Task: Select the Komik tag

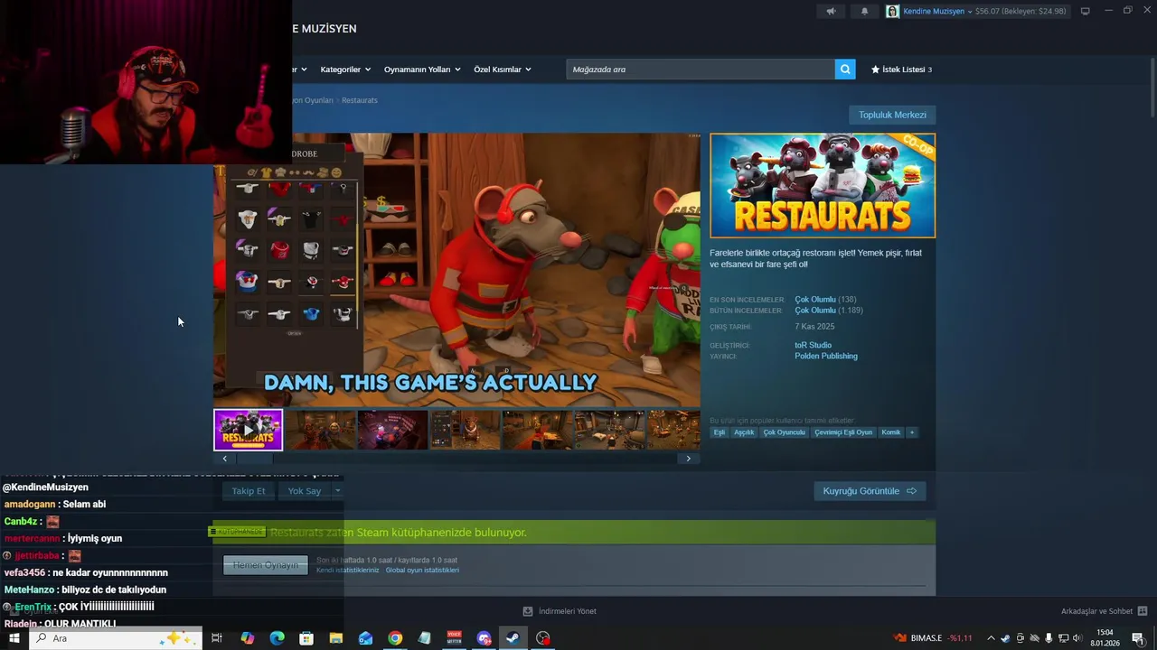Action: tap(891, 432)
